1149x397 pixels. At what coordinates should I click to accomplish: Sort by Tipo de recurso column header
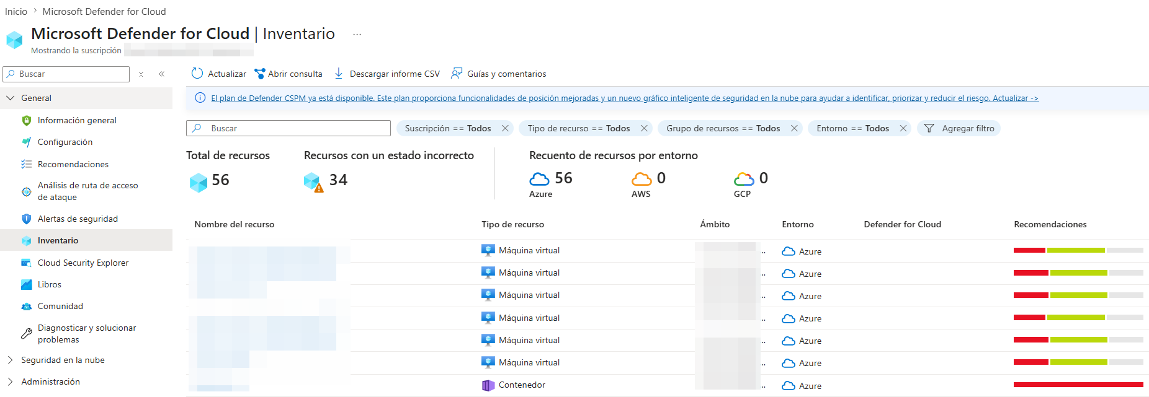[512, 225]
